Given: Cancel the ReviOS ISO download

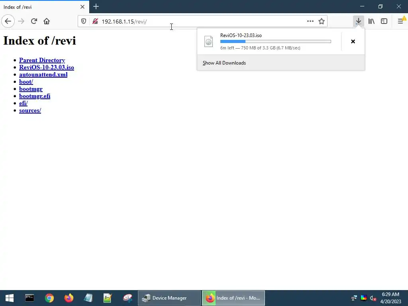Looking at the screenshot, I should point(353,41).
